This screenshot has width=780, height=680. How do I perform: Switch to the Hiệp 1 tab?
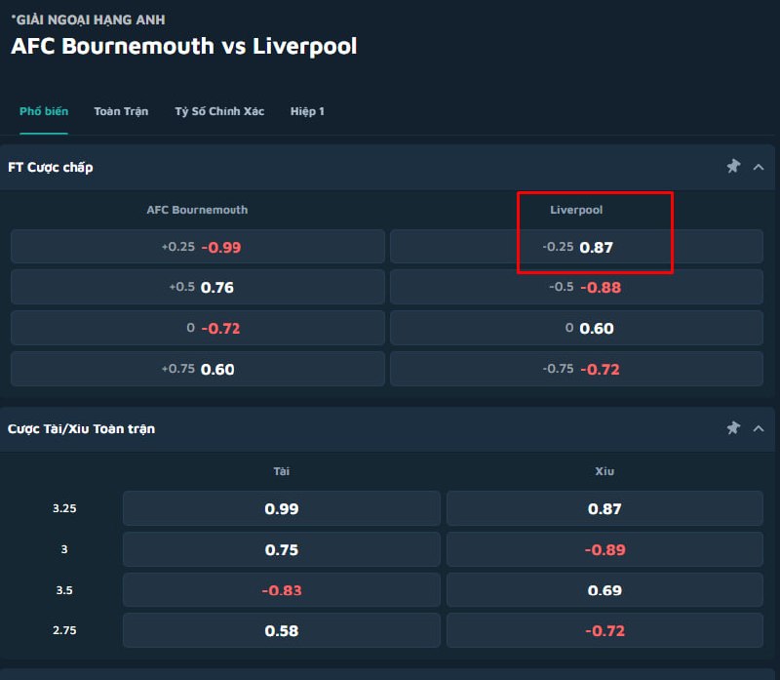point(307,111)
